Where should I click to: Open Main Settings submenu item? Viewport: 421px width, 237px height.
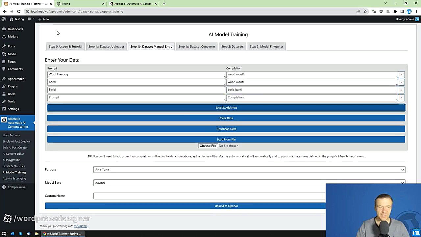11,135
